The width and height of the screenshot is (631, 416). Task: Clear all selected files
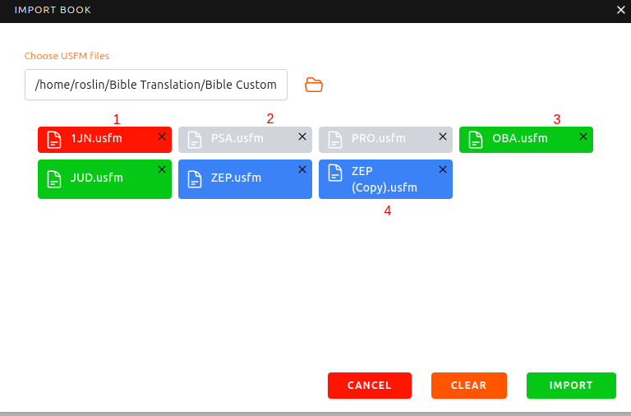[x=468, y=385]
